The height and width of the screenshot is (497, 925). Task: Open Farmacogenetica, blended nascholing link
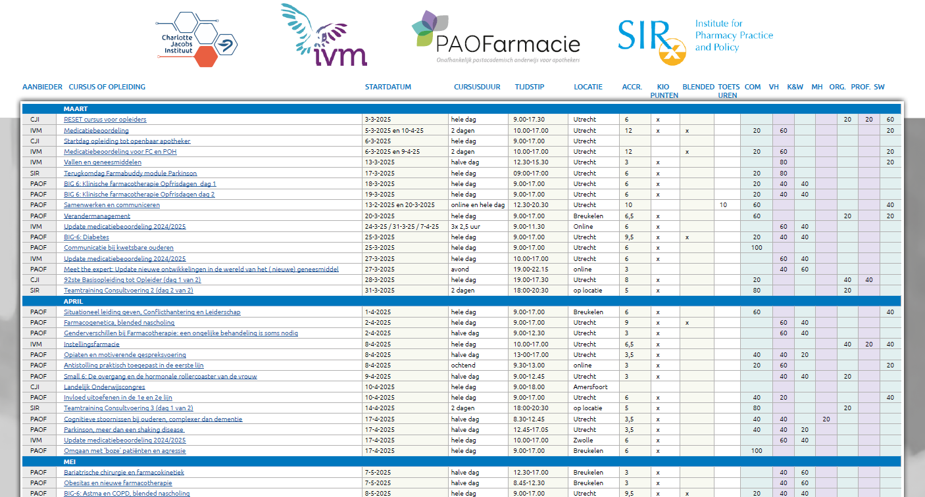pos(119,323)
